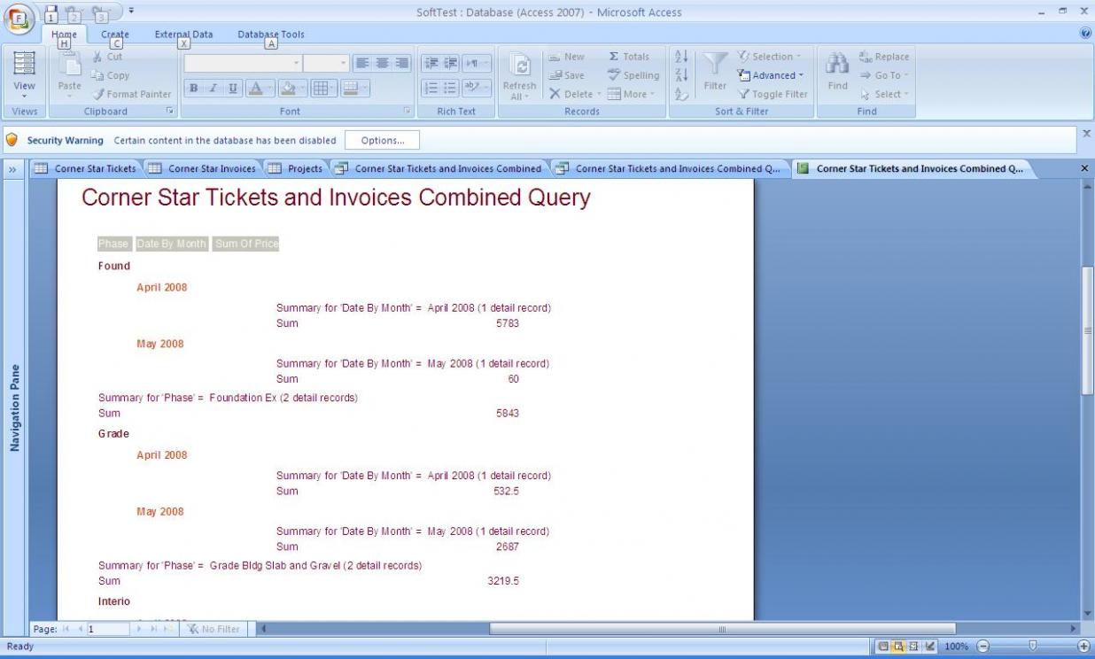The width and height of the screenshot is (1095, 659).
Task: Expand the Navigation Pane
Action: tap(13, 168)
